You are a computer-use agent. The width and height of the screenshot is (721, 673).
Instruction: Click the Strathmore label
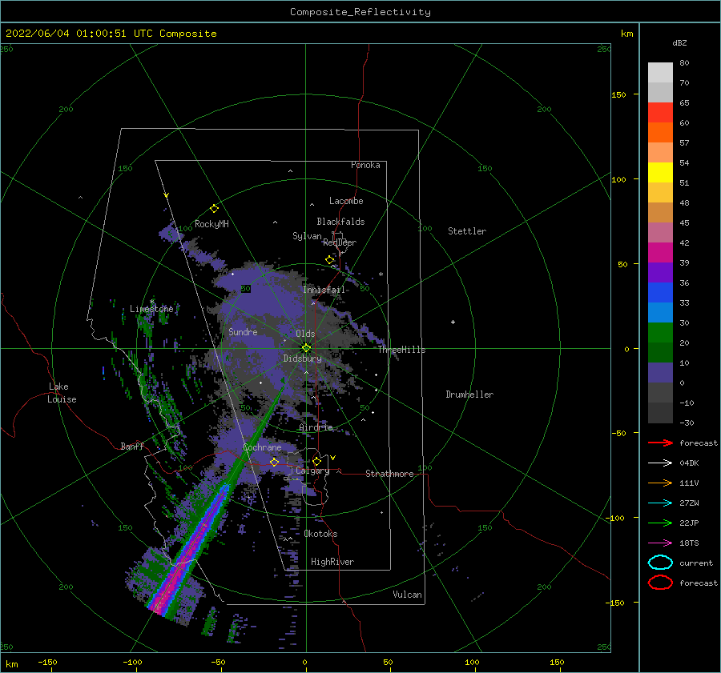point(389,474)
